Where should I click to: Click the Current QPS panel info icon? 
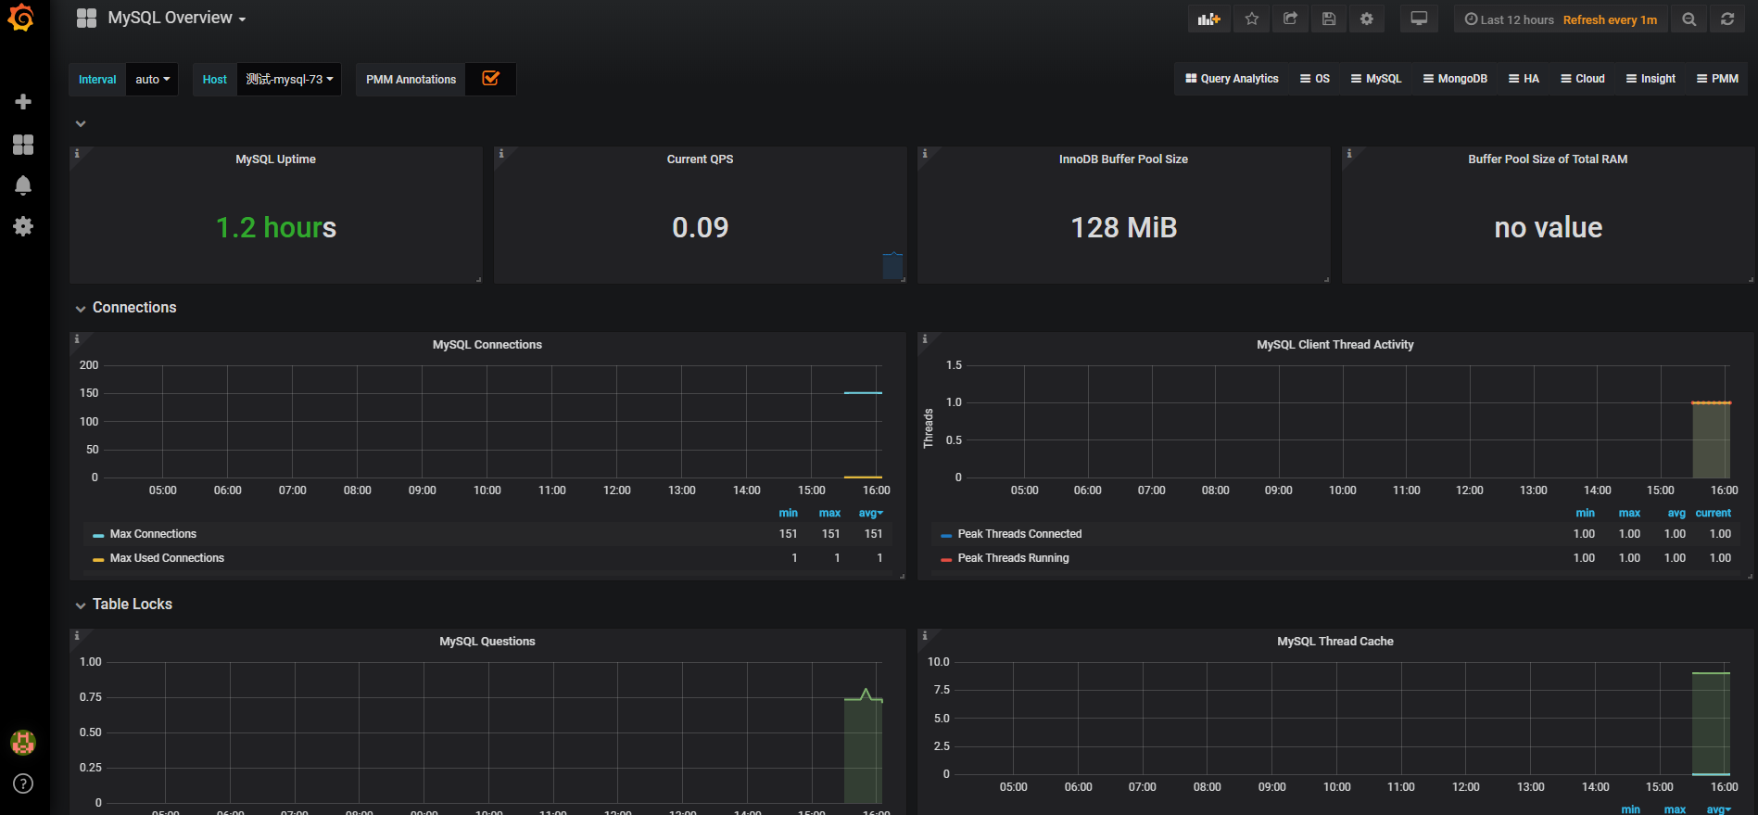coord(501,154)
